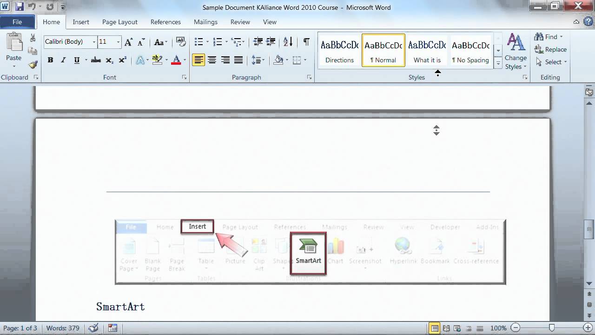Switch to Draft view

(480, 328)
